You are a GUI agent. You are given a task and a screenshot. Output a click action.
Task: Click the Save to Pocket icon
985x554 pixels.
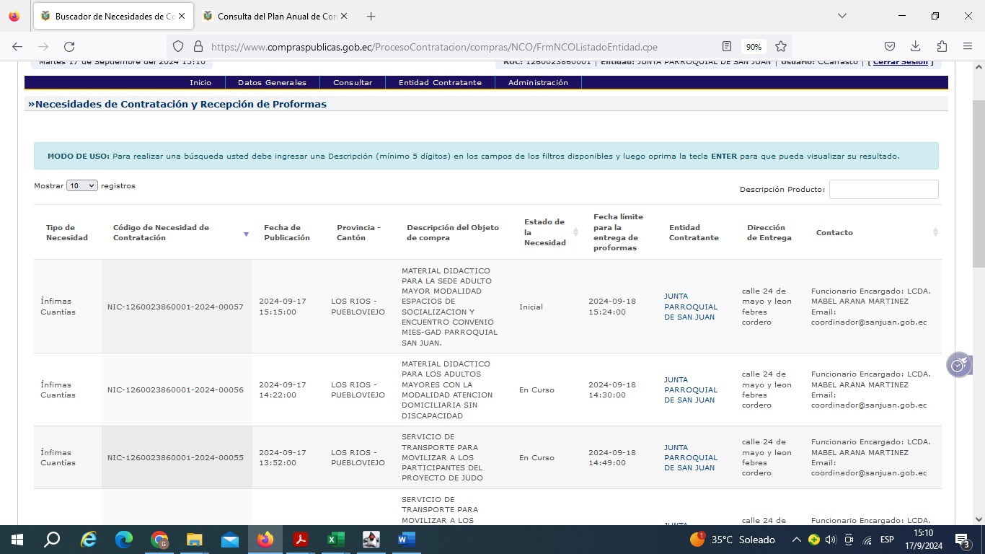pyautogui.click(x=890, y=47)
